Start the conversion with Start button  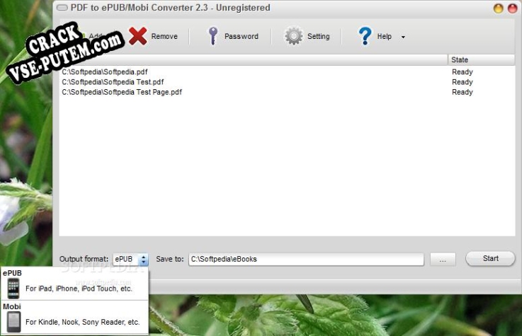(x=490, y=259)
